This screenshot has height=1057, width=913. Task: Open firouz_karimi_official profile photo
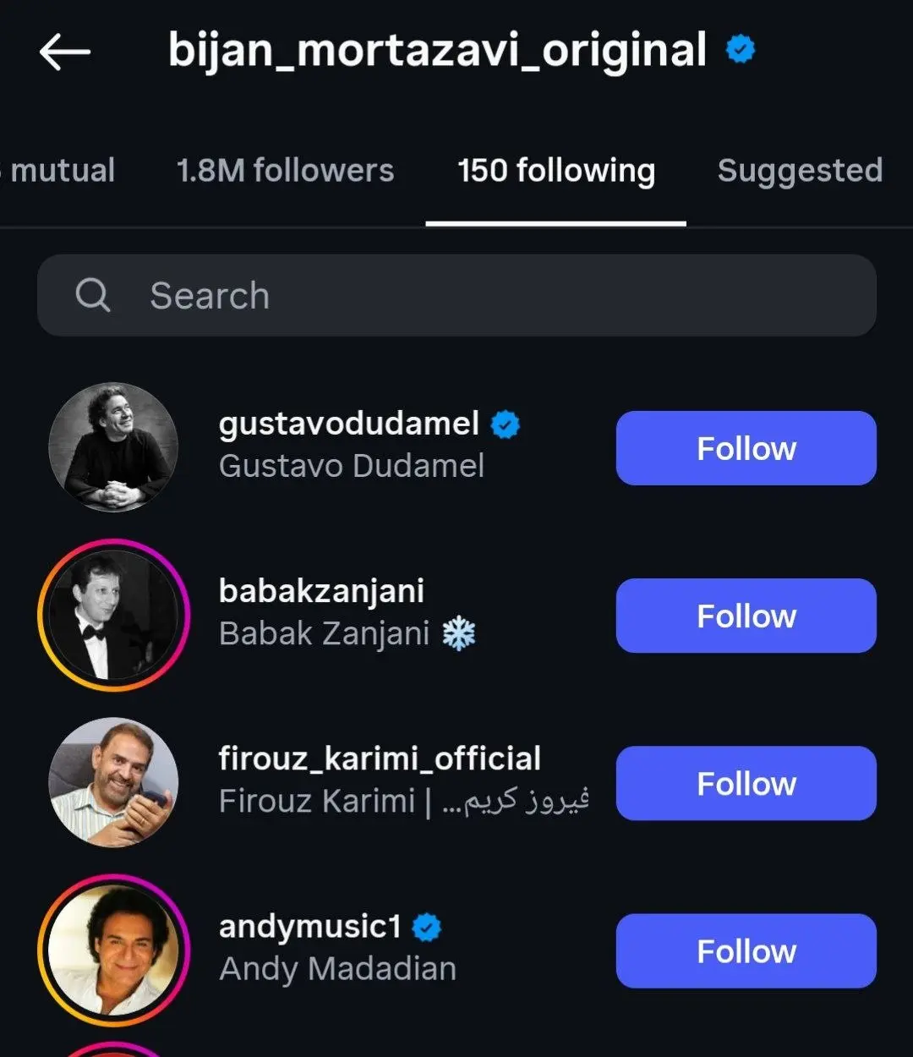click(x=113, y=782)
